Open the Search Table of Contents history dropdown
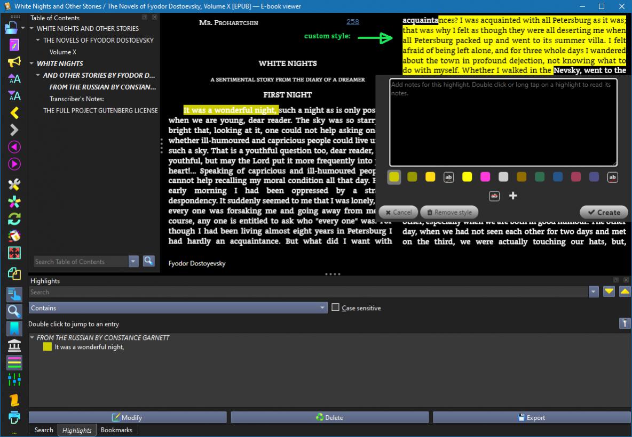The width and height of the screenshot is (632, 437). [x=133, y=262]
